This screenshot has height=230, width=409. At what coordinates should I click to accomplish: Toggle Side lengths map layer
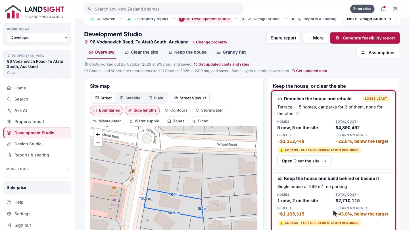click(142, 110)
